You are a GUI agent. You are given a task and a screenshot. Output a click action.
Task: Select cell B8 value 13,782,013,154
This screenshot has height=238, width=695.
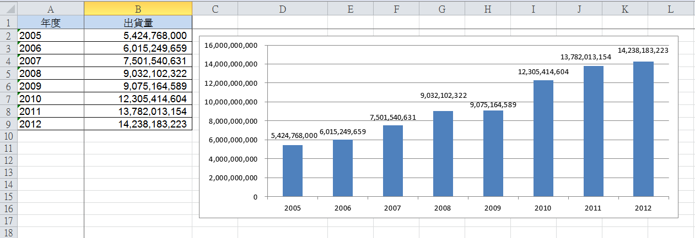click(138, 112)
